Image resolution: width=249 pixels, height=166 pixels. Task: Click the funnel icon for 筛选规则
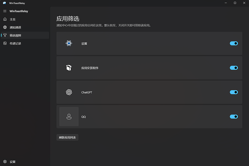[x=5, y=35]
